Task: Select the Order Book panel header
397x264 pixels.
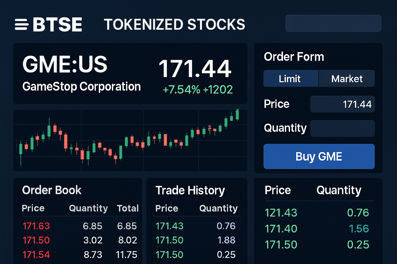Action: [51, 190]
